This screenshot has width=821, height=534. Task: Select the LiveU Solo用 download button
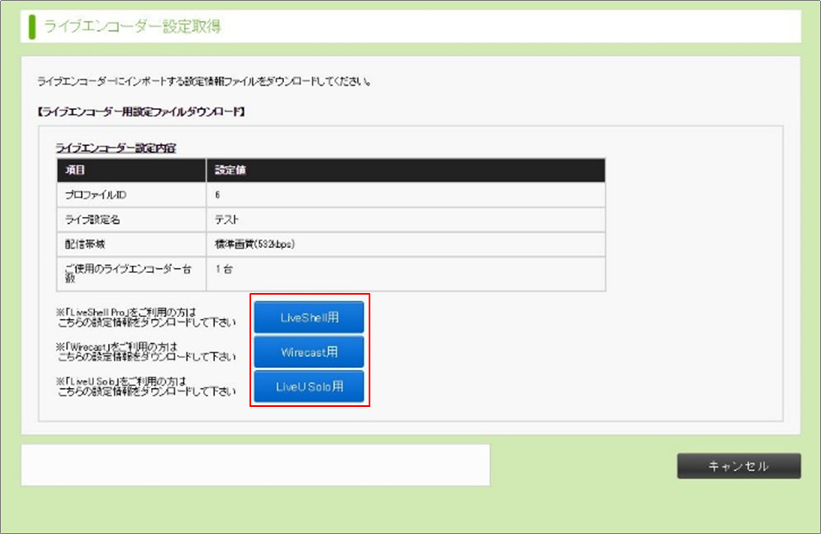tap(309, 387)
